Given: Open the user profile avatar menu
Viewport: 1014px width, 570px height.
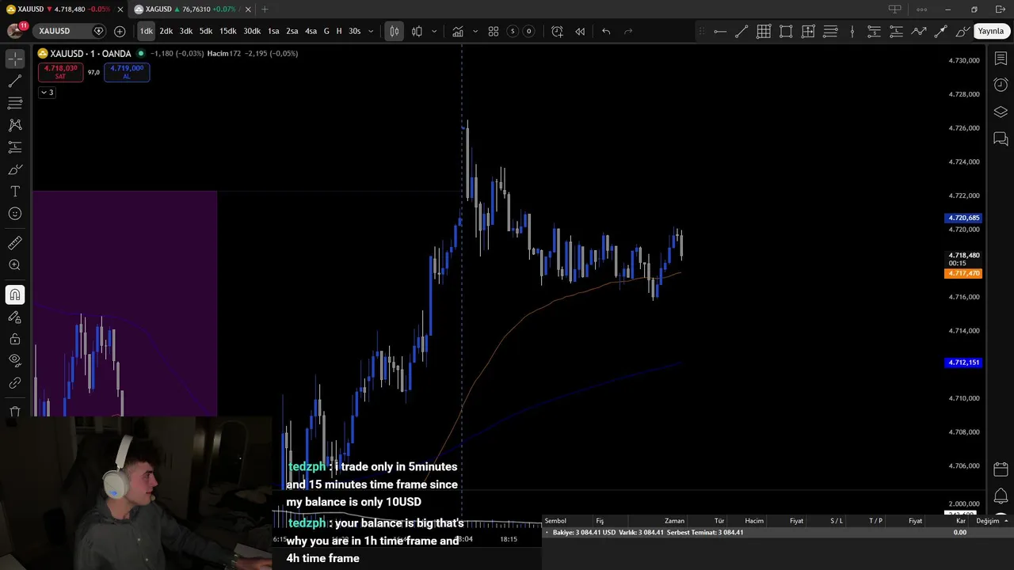Looking at the screenshot, I should click(x=14, y=31).
